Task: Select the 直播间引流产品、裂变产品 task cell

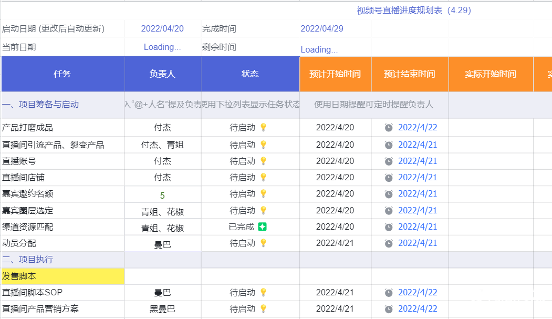Action: (x=63, y=145)
